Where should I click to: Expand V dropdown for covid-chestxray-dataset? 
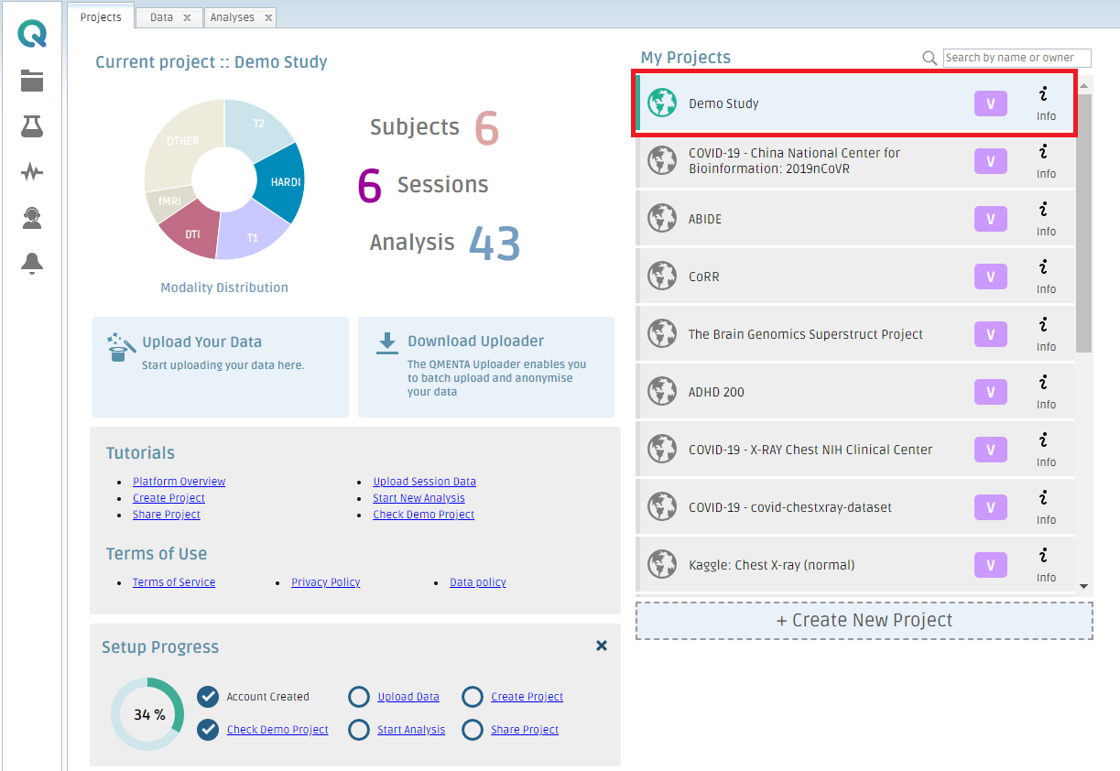tap(990, 507)
